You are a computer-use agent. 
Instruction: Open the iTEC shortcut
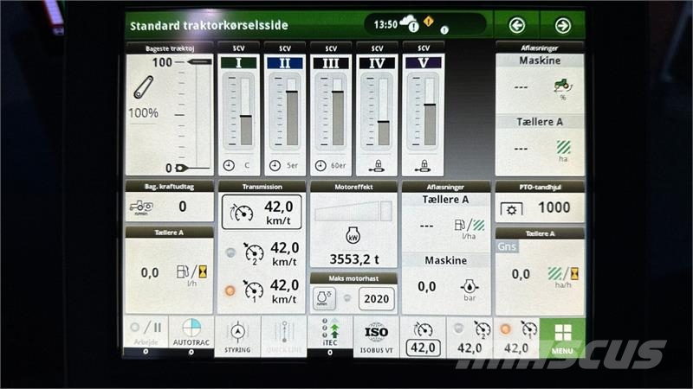pos(330,332)
